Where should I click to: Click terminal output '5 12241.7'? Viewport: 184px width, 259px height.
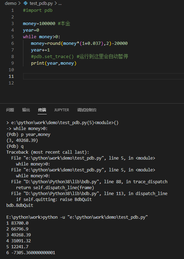pos(17,246)
